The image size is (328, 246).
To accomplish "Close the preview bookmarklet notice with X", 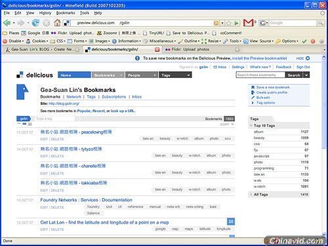I will tap(308, 58).
